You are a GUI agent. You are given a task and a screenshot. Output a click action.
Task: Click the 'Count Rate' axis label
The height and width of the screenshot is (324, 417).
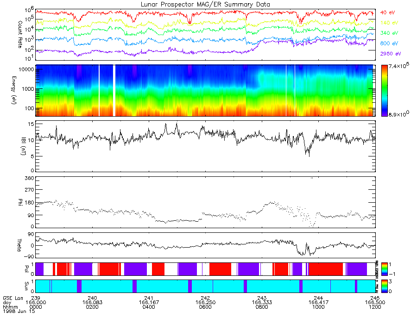20,34
